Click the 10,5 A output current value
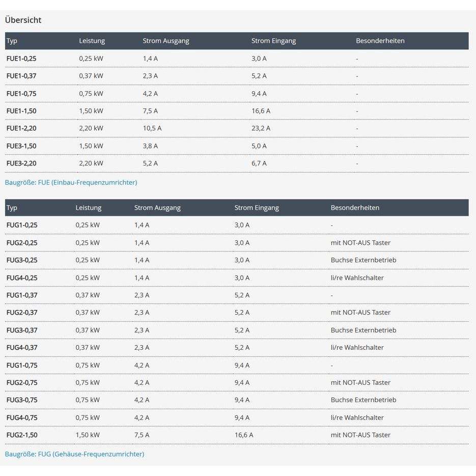476x476 pixels. [x=152, y=128]
